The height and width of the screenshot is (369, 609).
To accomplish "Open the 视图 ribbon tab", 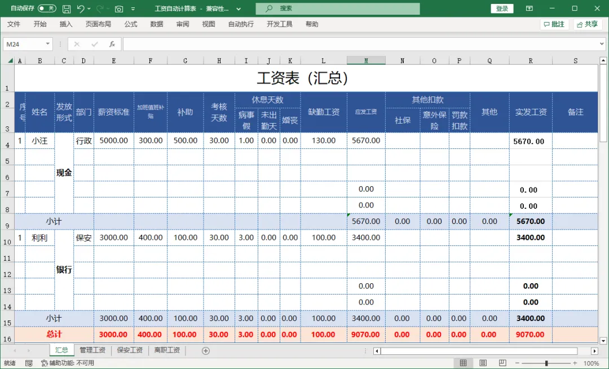I will tap(209, 24).
